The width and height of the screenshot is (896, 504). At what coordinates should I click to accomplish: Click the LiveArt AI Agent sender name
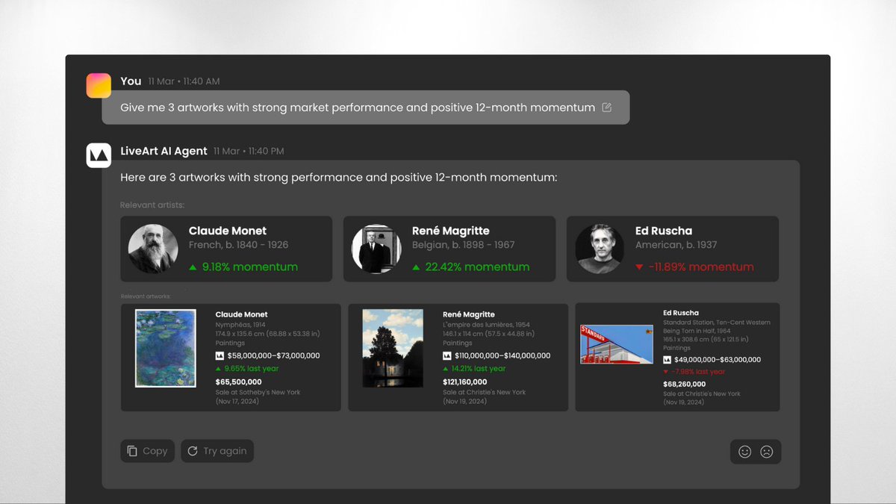(x=164, y=151)
